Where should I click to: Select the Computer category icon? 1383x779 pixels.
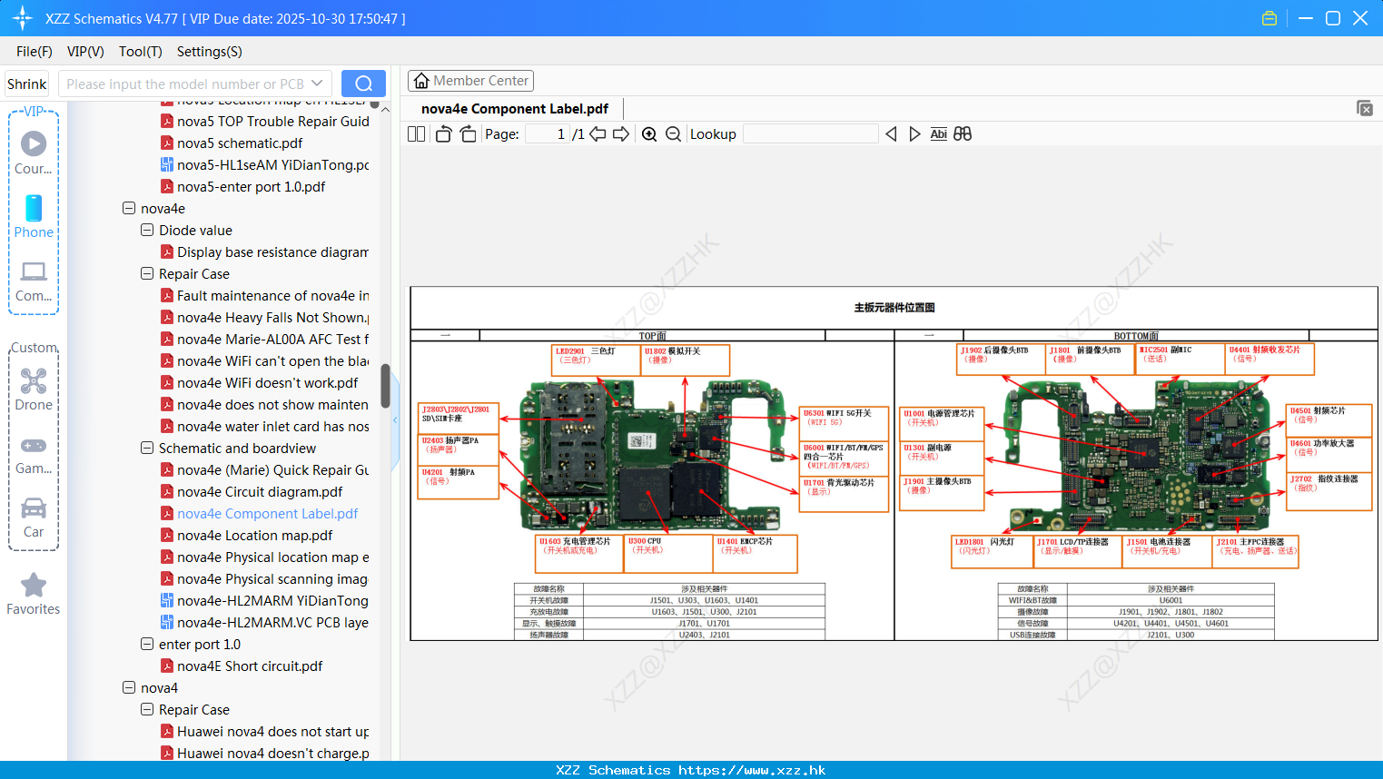click(34, 281)
